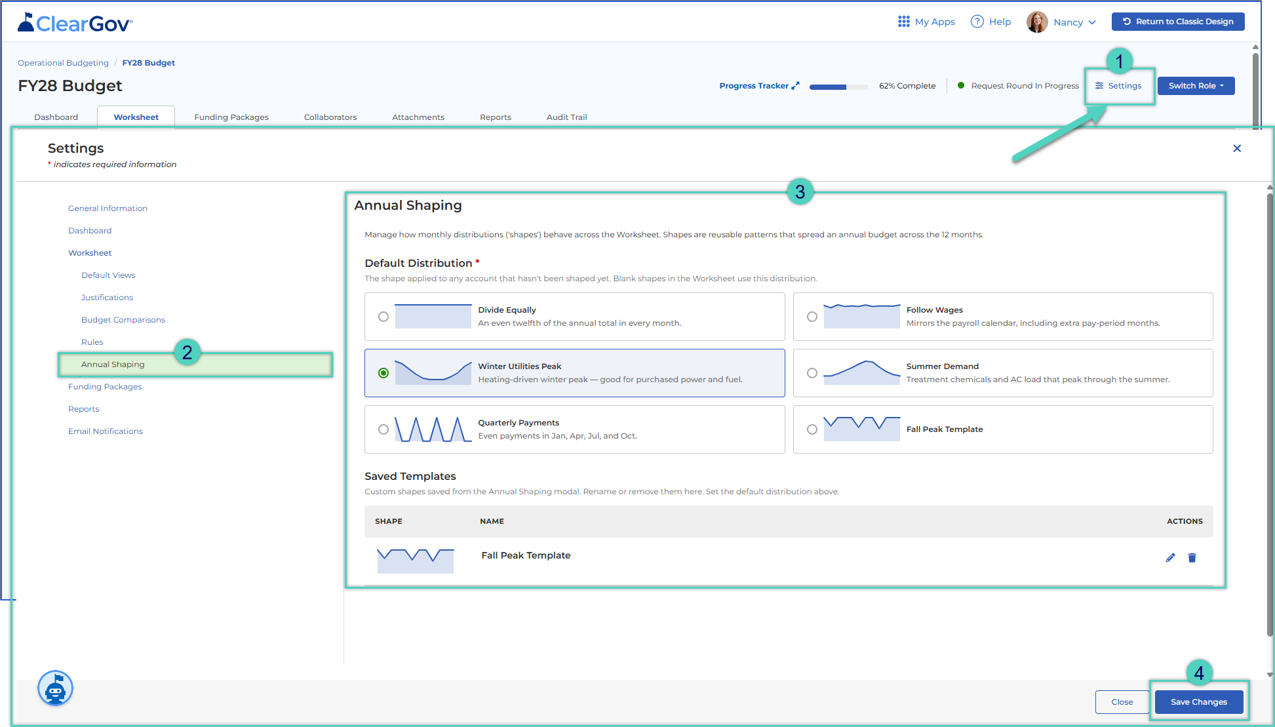Expand the Nancy user menu chevron
1275x727 pixels.
coord(1092,22)
